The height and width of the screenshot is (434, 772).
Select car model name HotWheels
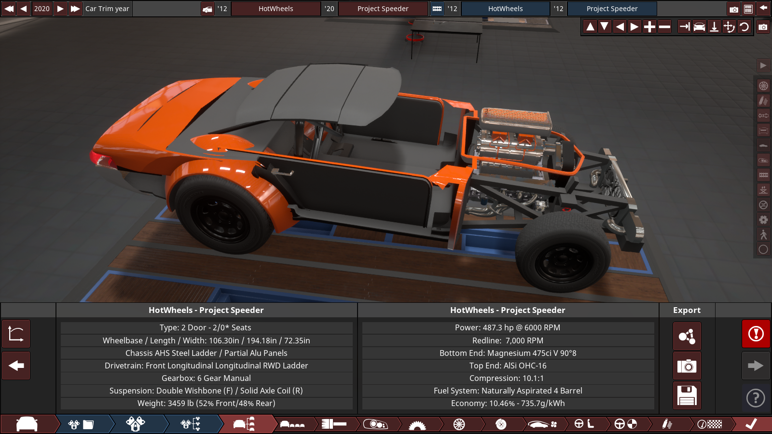[x=276, y=9]
